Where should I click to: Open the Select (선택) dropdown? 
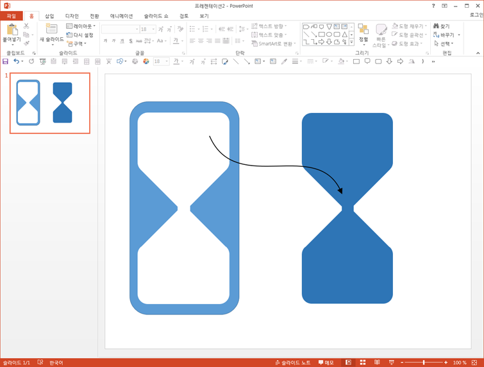click(444, 44)
